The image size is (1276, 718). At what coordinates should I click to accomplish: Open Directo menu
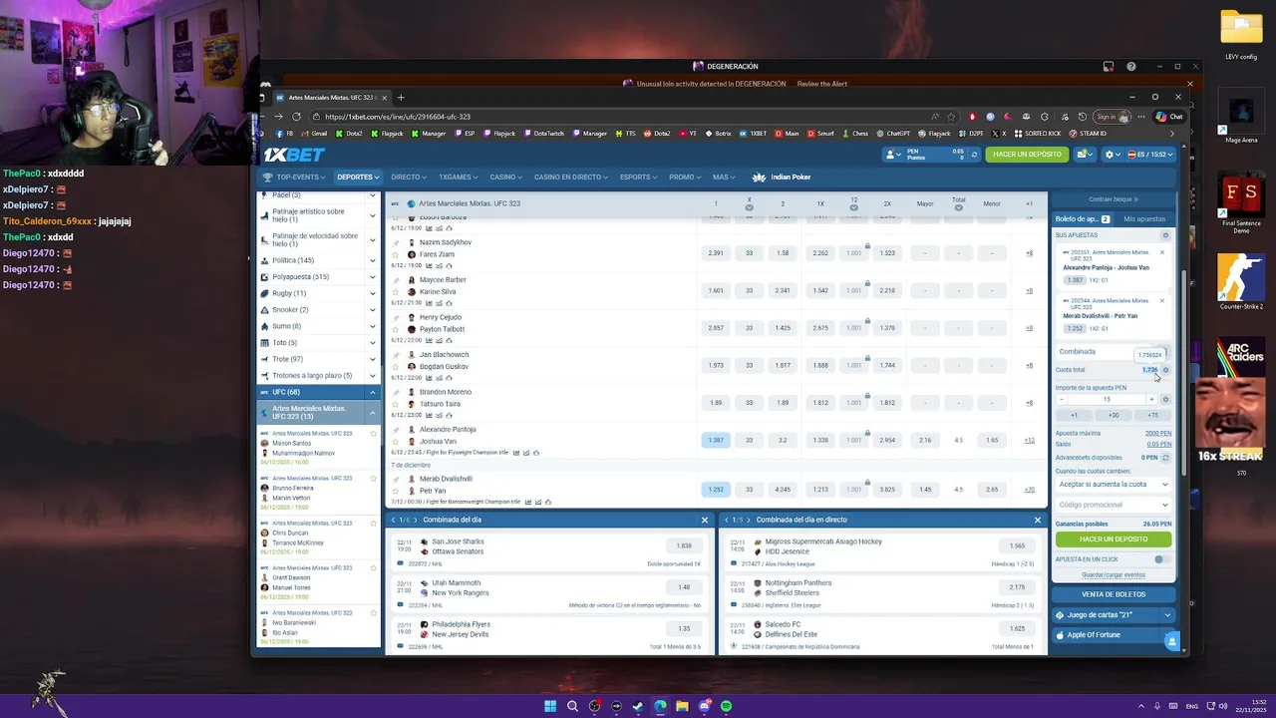point(408,178)
